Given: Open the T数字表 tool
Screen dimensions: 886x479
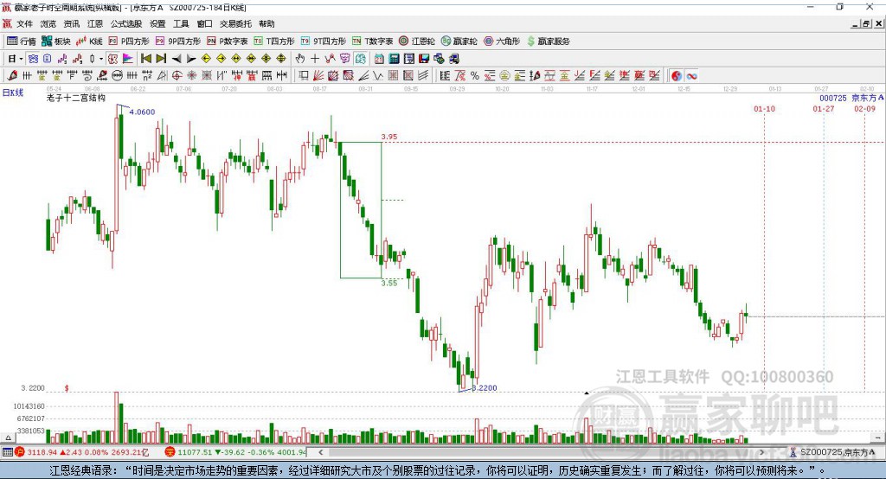Looking at the screenshot, I should pos(372,42).
